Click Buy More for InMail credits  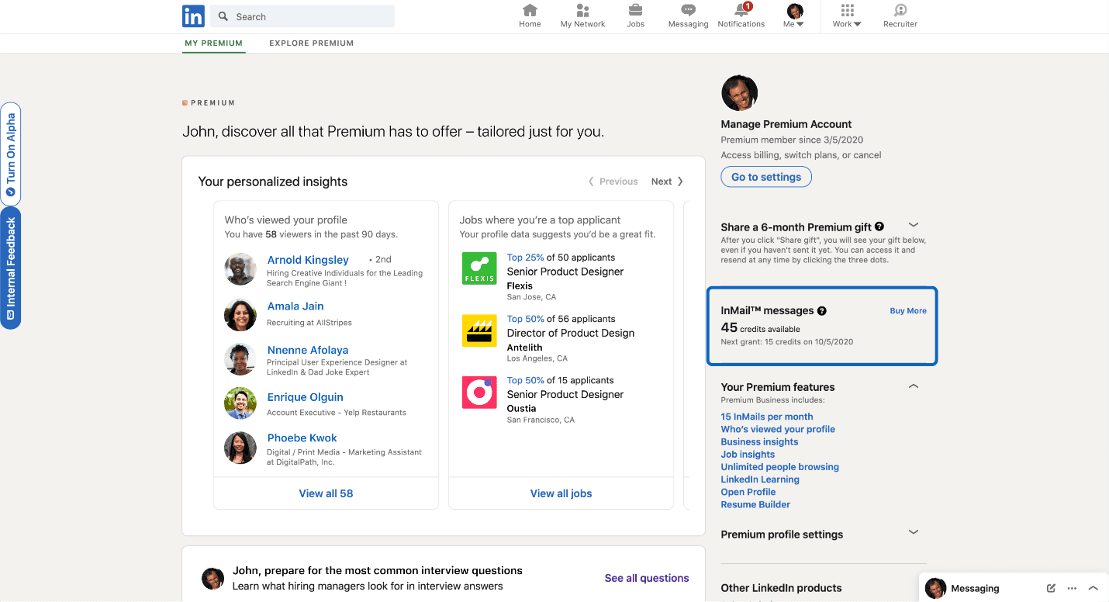(907, 310)
